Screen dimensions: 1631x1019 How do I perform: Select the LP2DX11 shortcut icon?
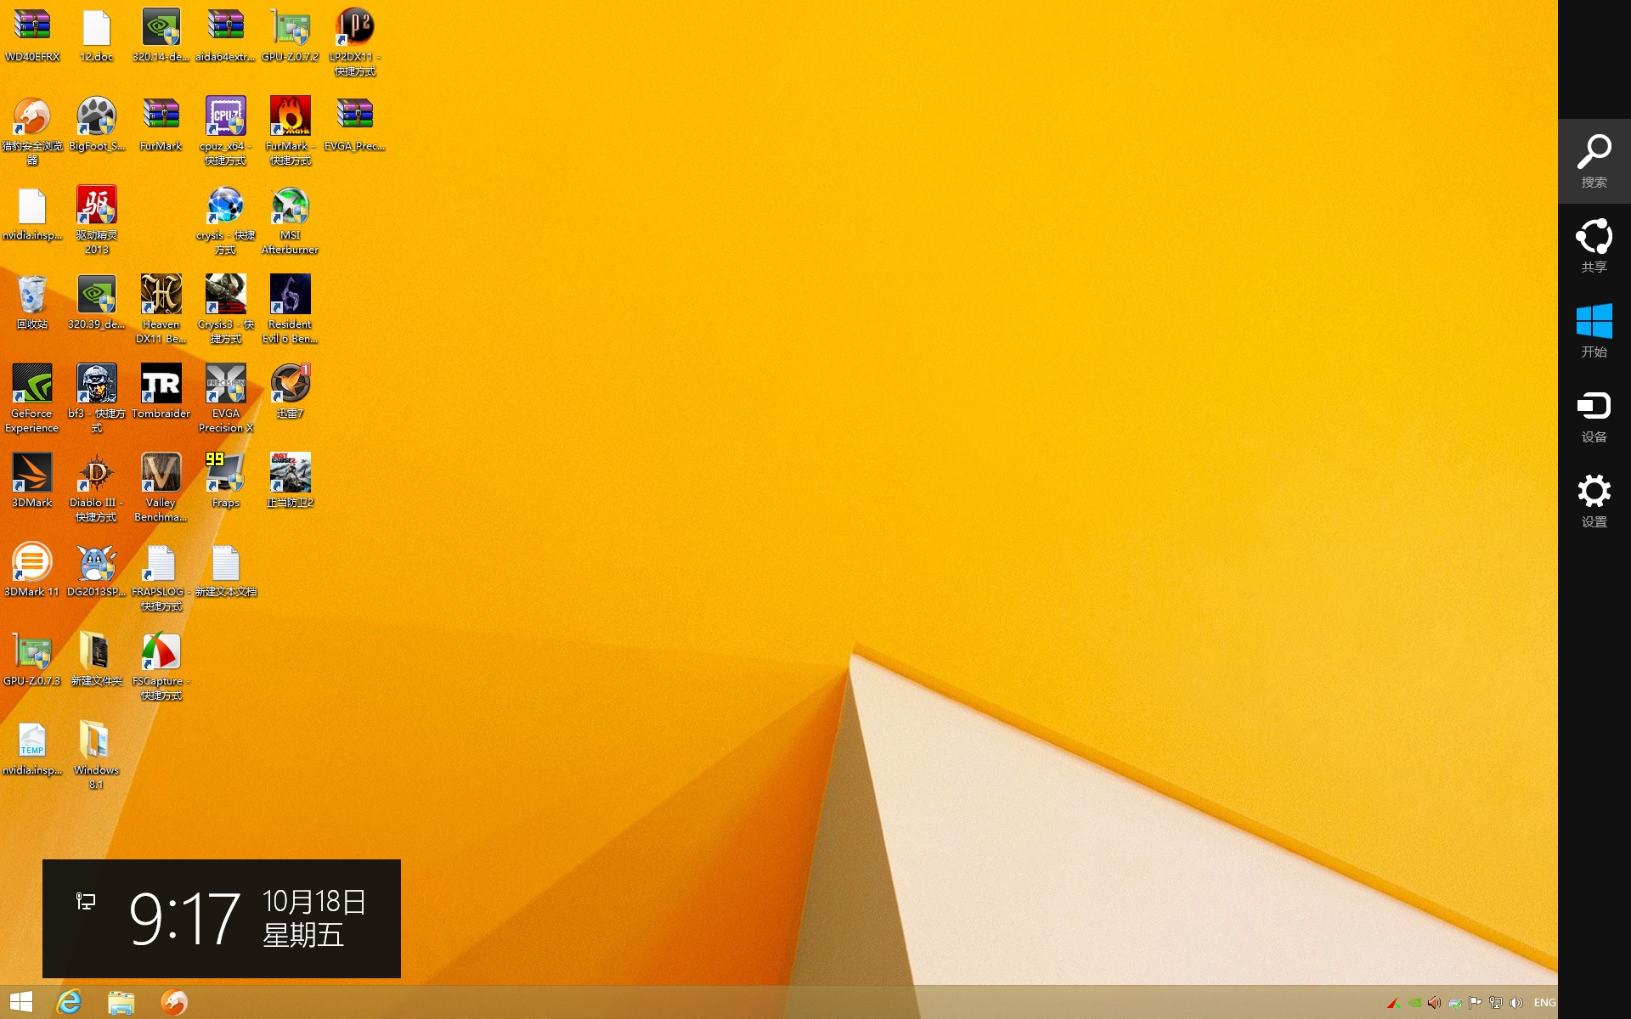pyautogui.click(x=355, y=42)
